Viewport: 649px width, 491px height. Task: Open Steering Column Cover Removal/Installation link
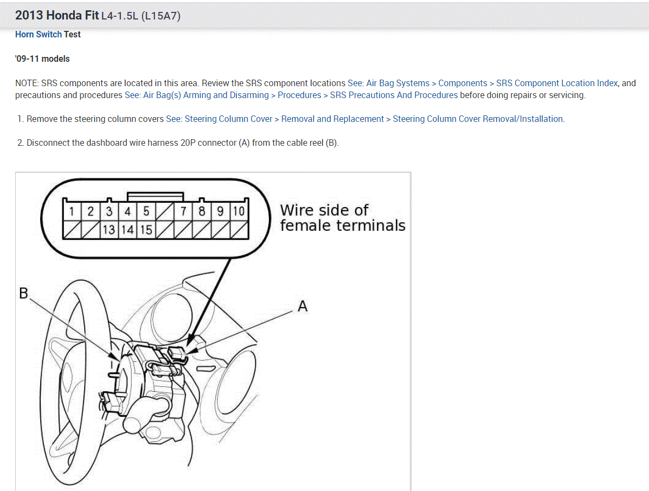478,119
